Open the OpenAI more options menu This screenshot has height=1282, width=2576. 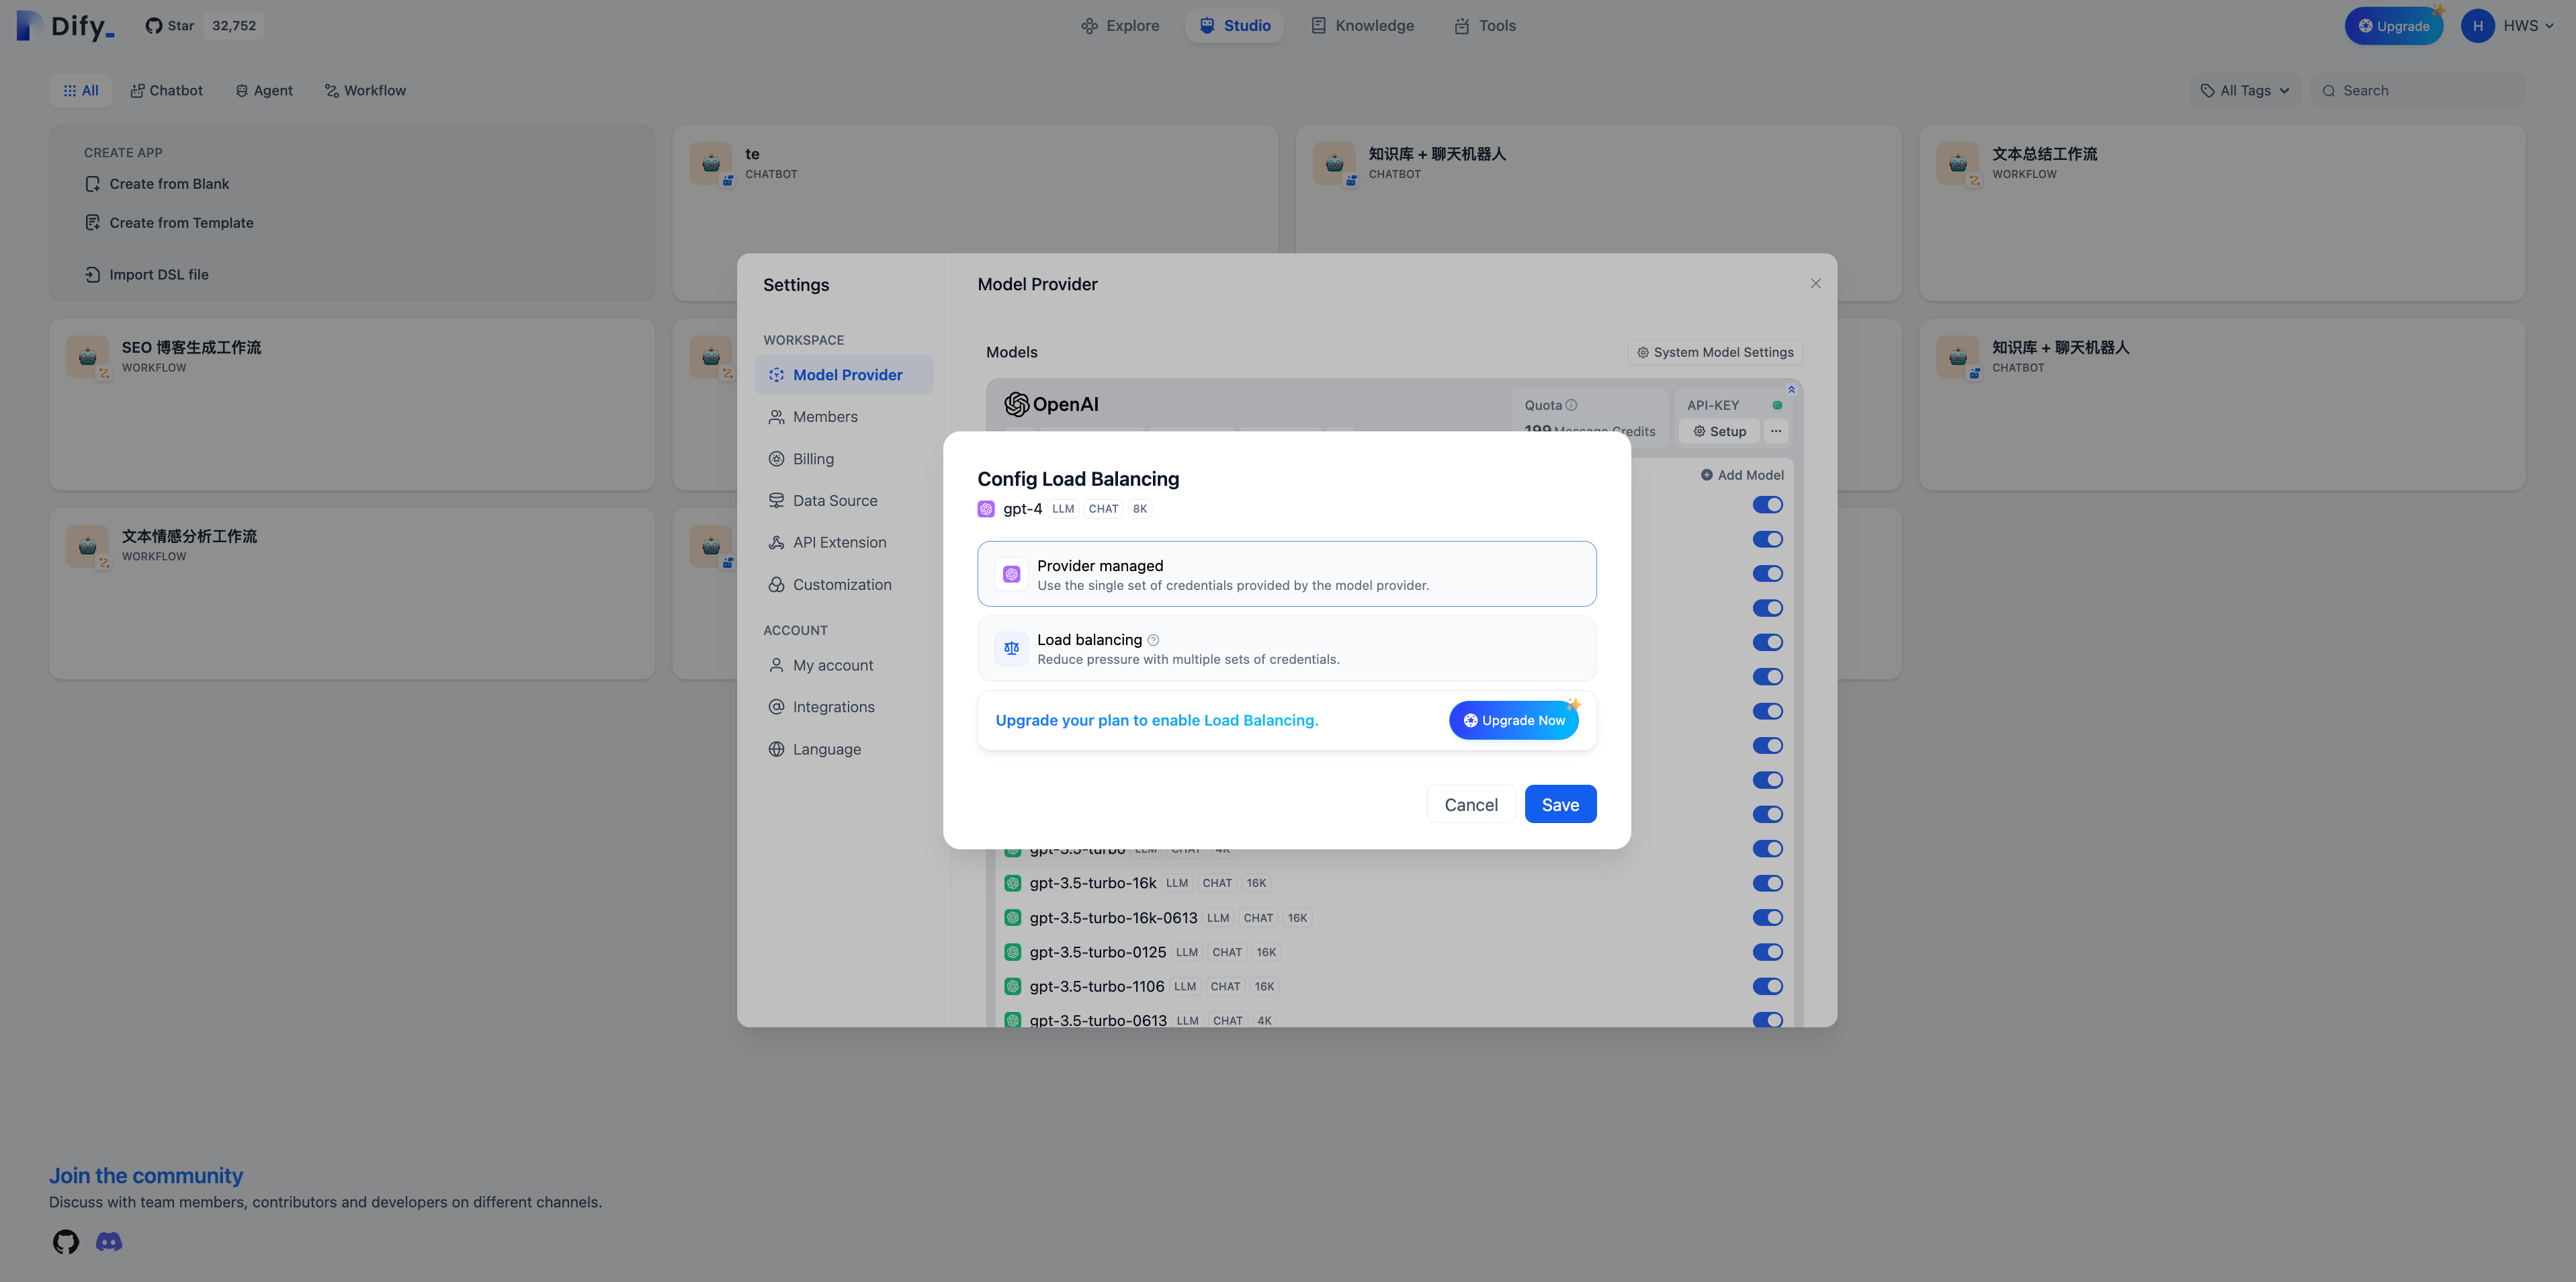point(1776,431)
